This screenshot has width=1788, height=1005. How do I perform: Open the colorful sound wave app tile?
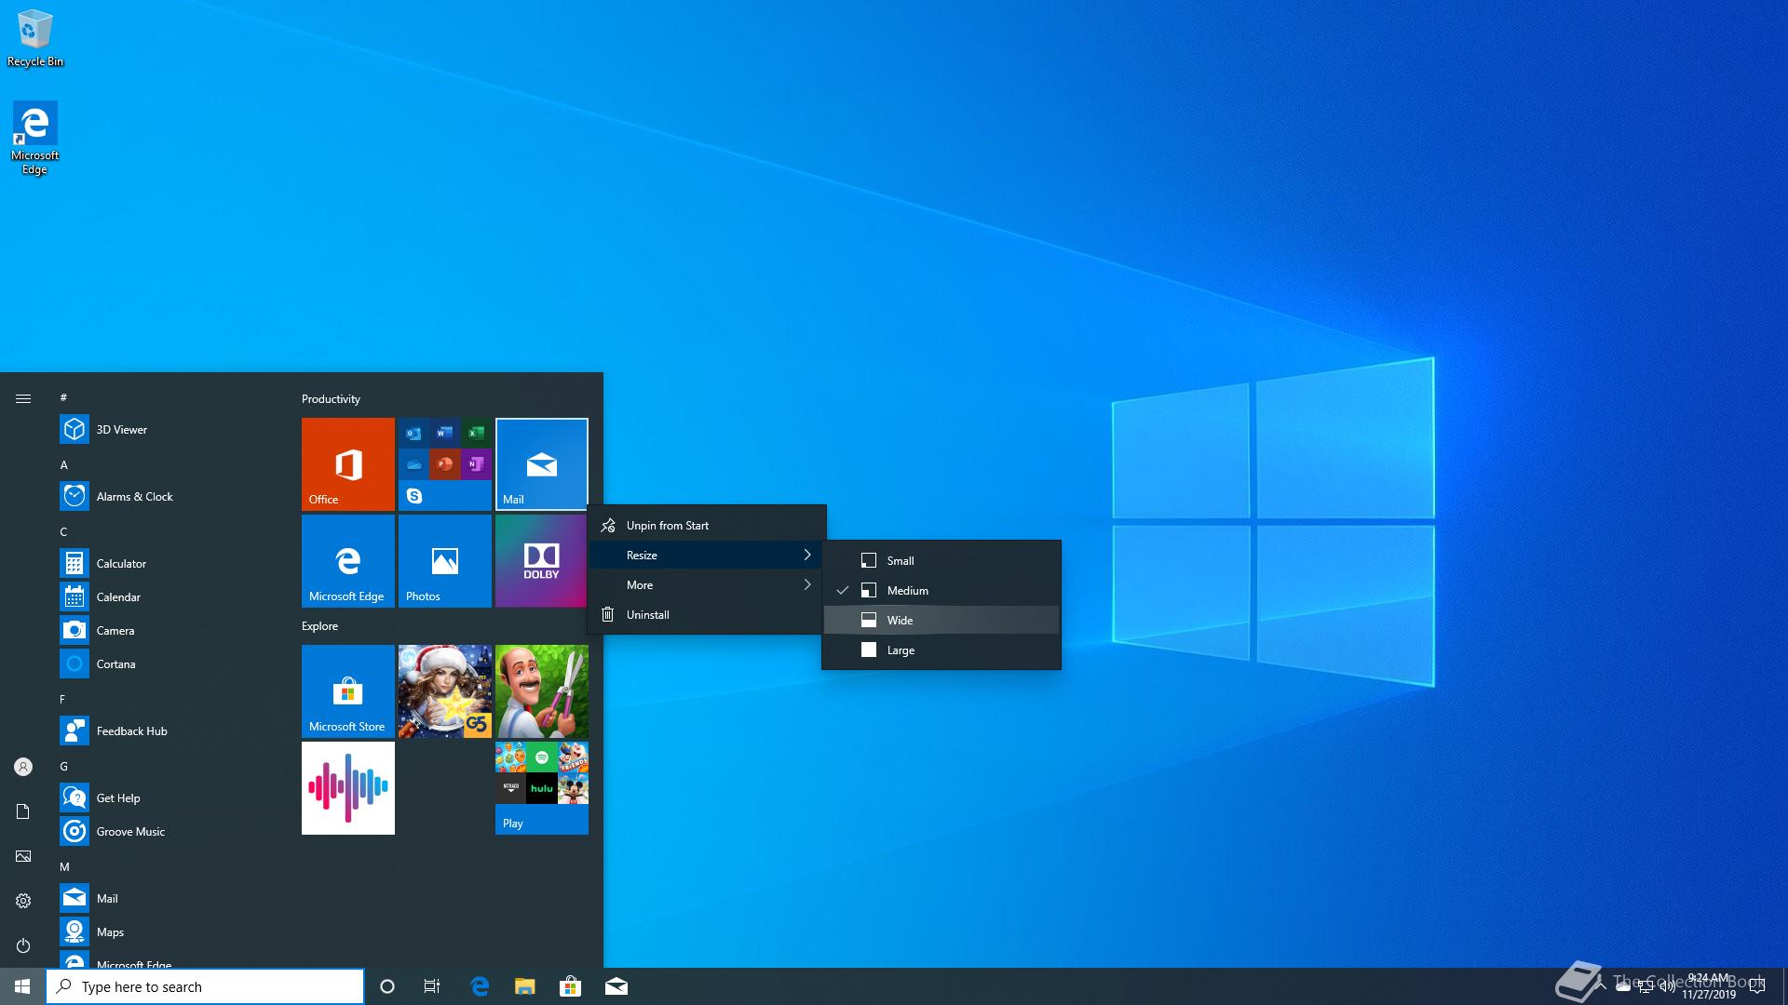[348, 788]
